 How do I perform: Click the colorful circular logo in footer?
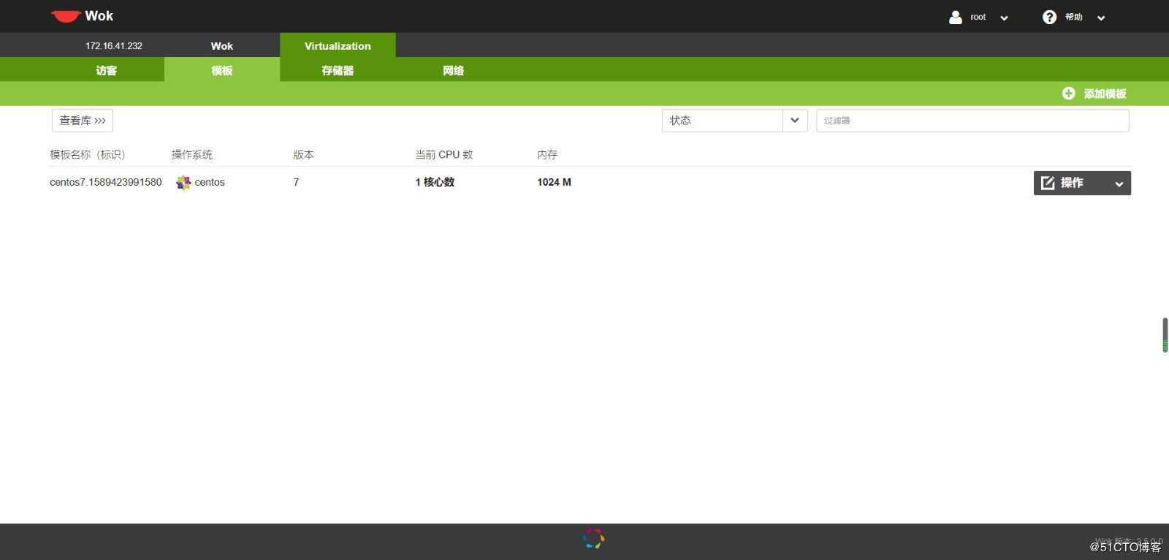pyautogui.click(x=593, y=539)
